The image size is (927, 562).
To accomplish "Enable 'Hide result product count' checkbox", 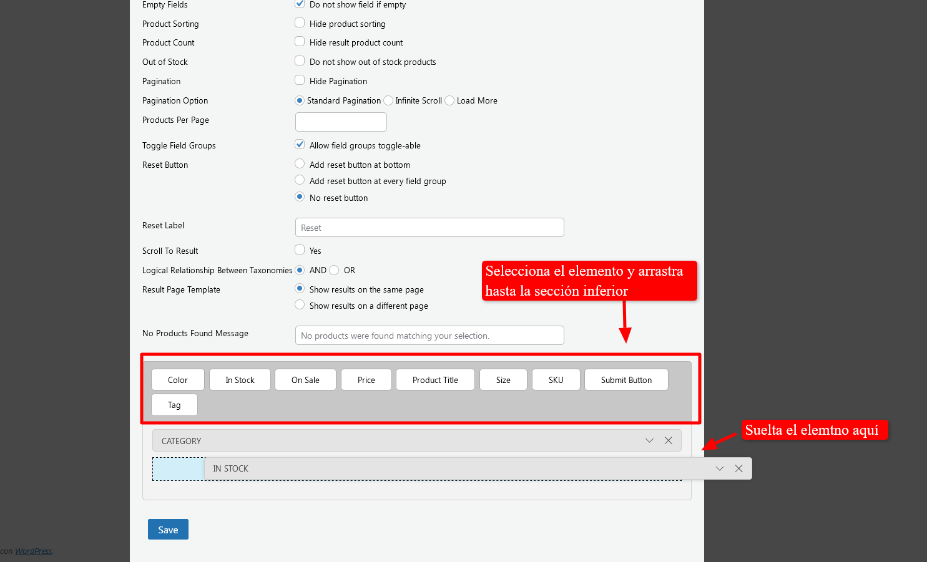I will coord(300,41).
